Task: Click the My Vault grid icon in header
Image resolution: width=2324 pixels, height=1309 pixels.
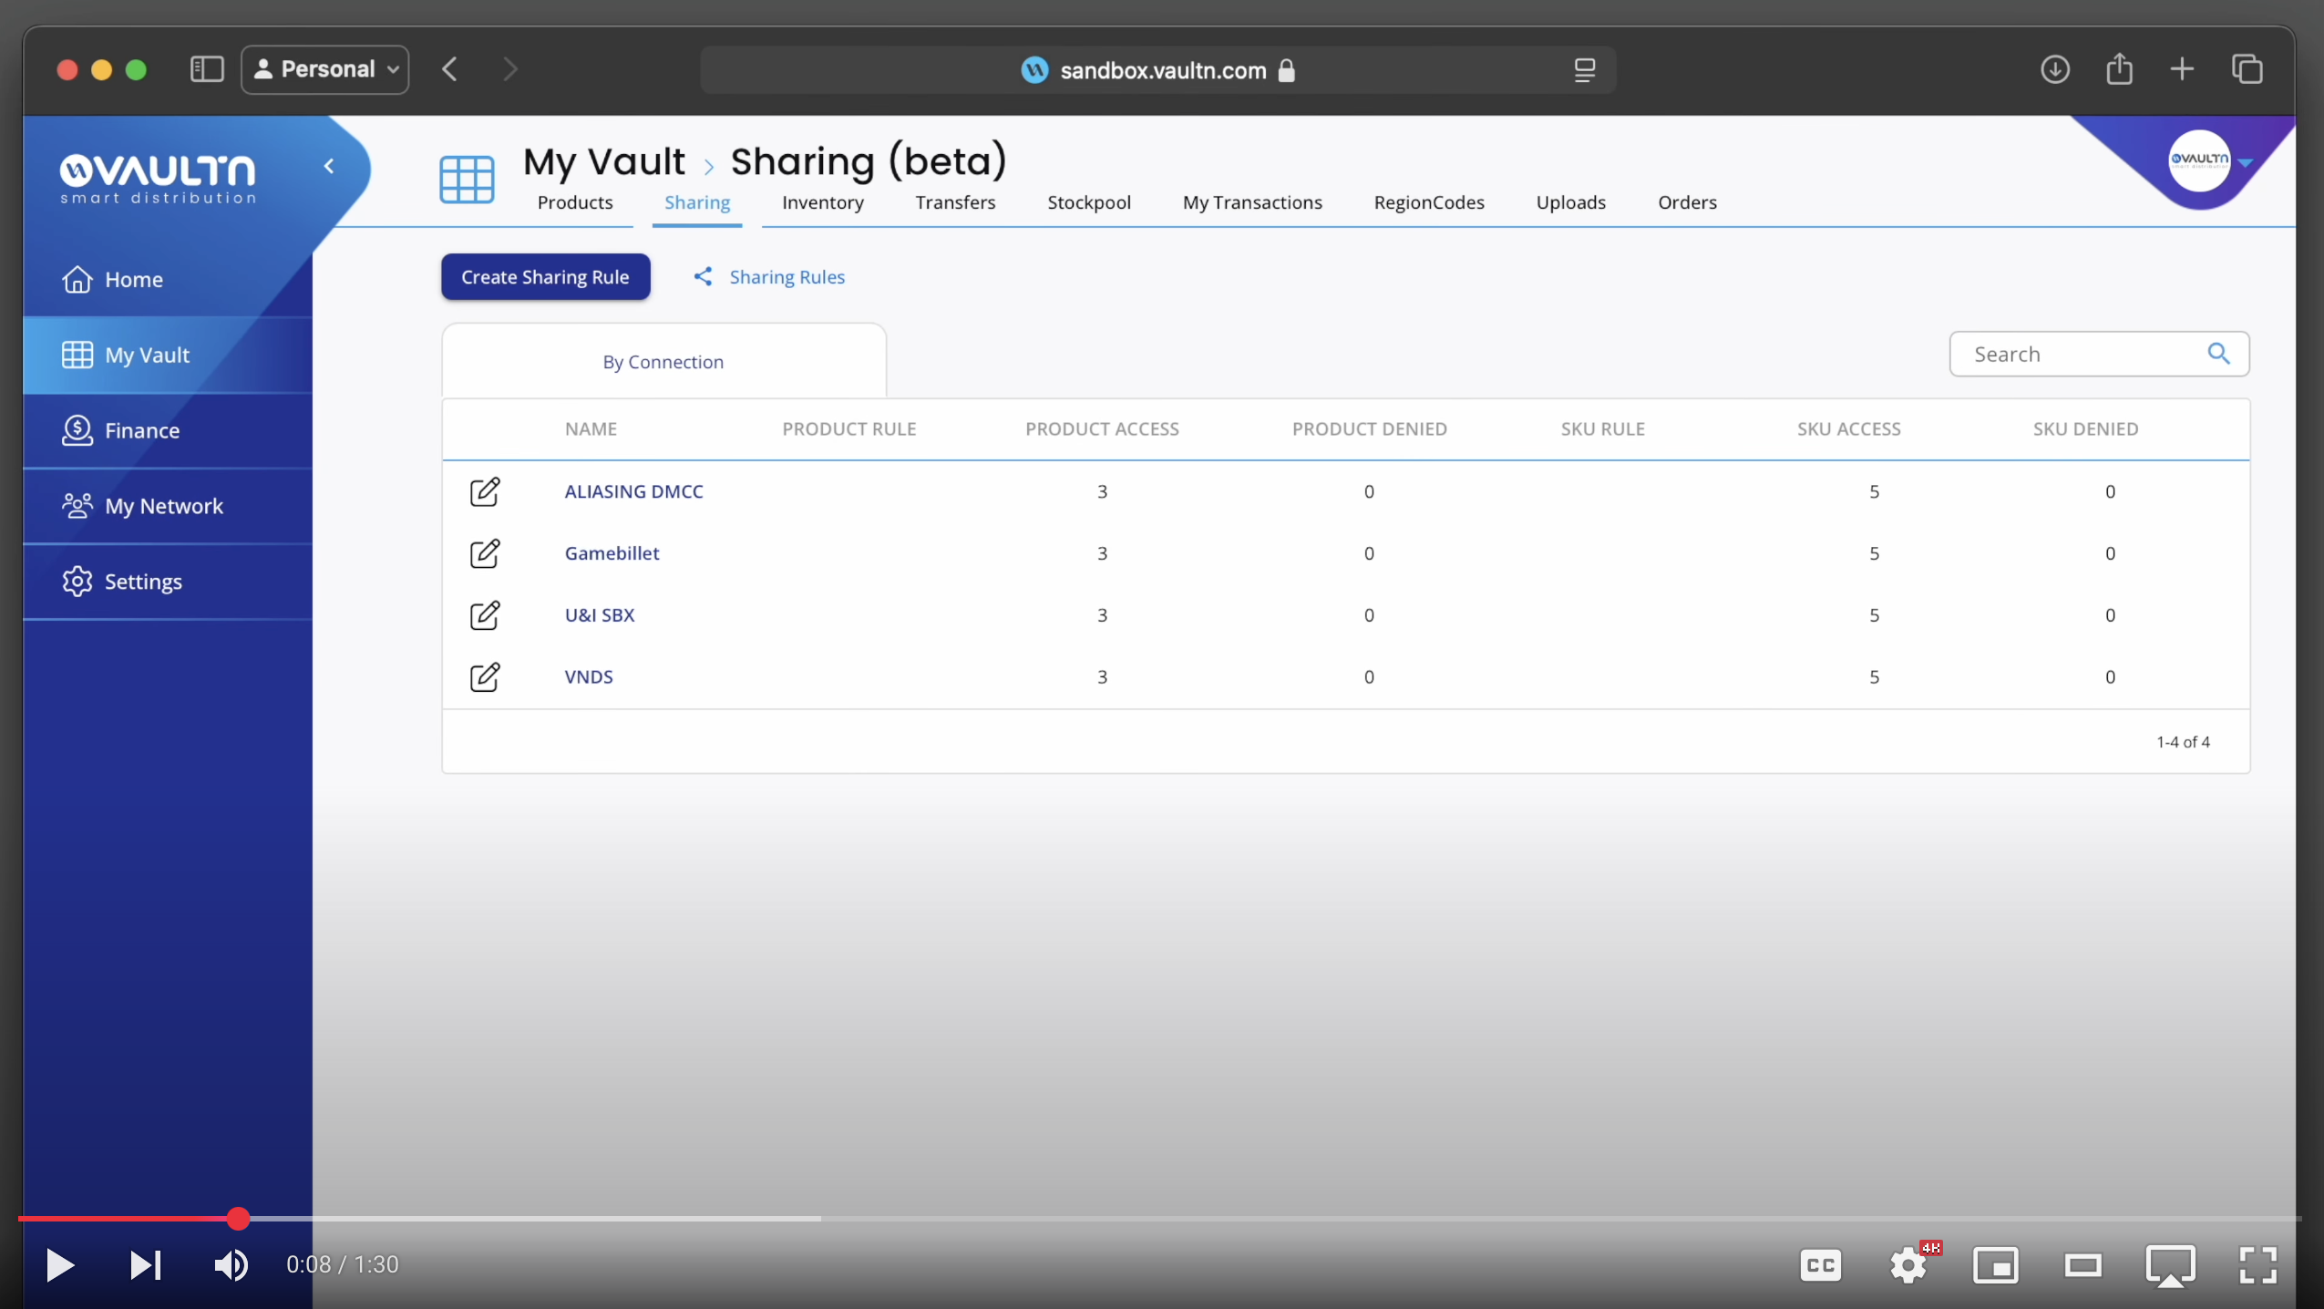Action: tap(467, 180)
